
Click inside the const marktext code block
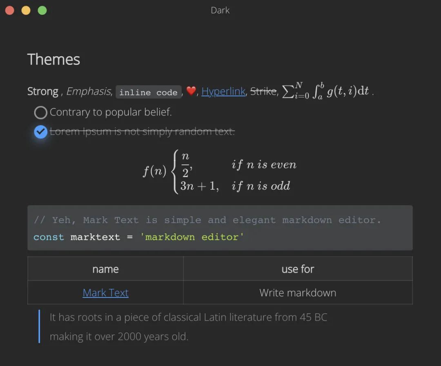coord(122,237)
